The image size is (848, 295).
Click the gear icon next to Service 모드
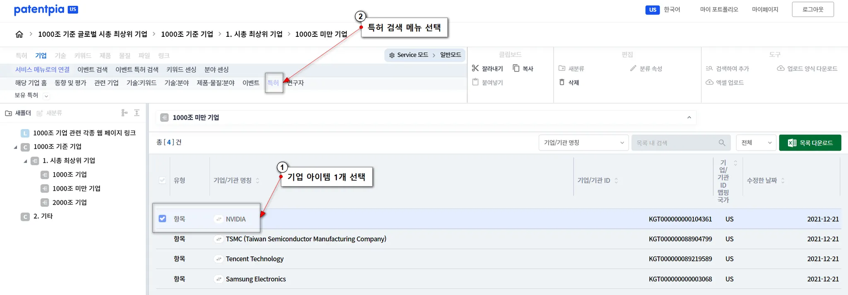[x=392, y=55]
